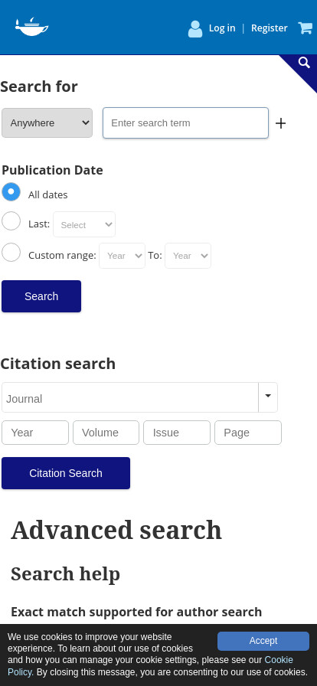The image size is (317, 686).
Task: Click the dark blue Search button
Action: pos(41,296)
